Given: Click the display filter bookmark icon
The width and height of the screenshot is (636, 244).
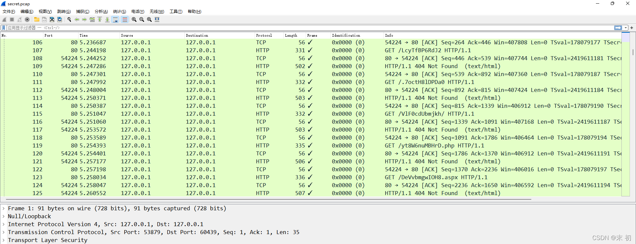Looking at the screenshot, I should coord(4,28).
